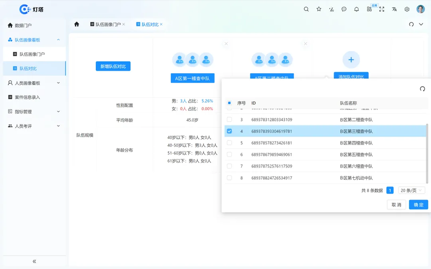
Task: Go to page 1 of results
Action: coord(390,190)
